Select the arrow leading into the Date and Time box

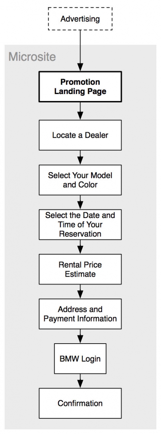pyautogui.click(x=80, y=202)
